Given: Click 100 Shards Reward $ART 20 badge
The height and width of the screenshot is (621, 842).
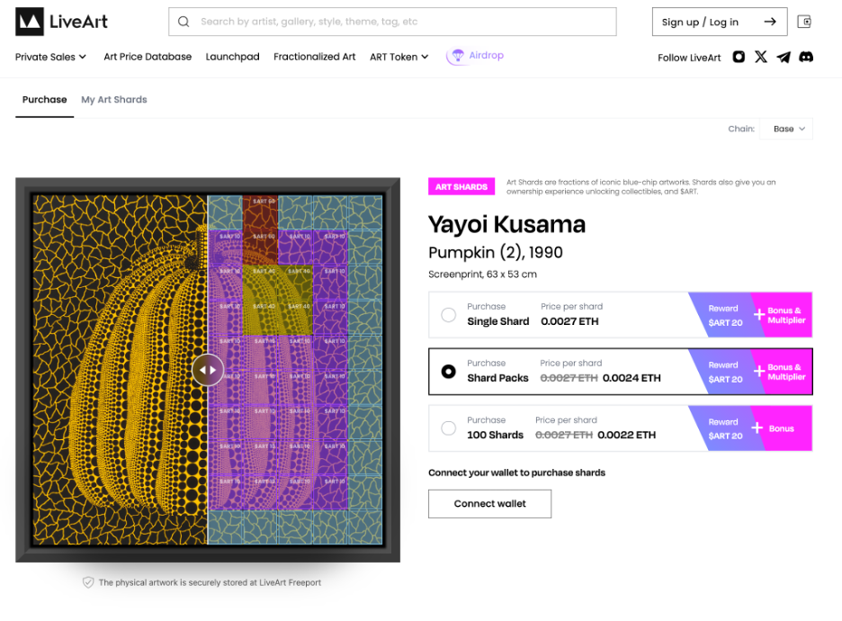Looking at the screenshot, I should coord(725,428).
